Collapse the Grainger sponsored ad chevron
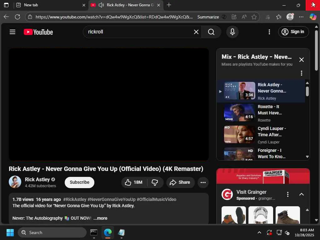The height and width of the screenshot is (240, 320). 301,194
